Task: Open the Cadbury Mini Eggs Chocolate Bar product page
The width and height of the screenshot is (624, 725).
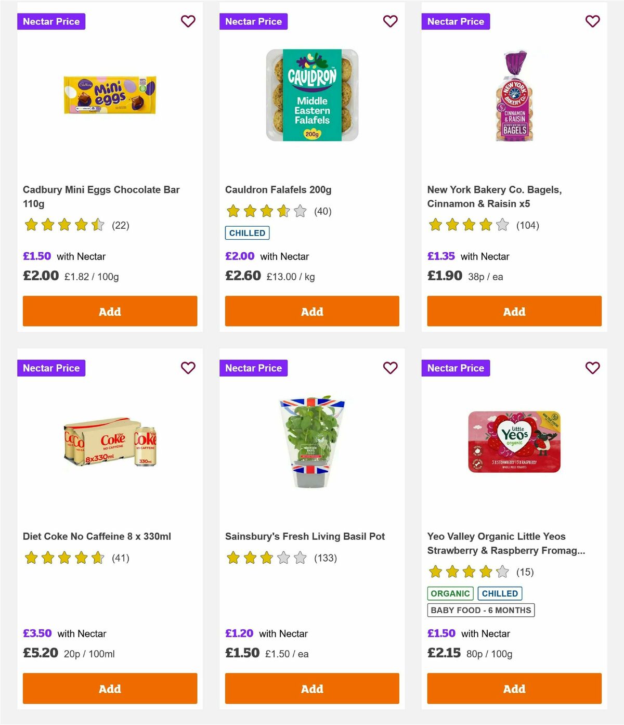Action: click(x=101, y=197)
